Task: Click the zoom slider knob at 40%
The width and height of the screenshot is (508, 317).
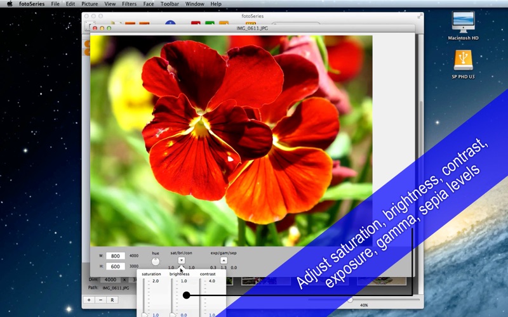Action: pos(351,300)
